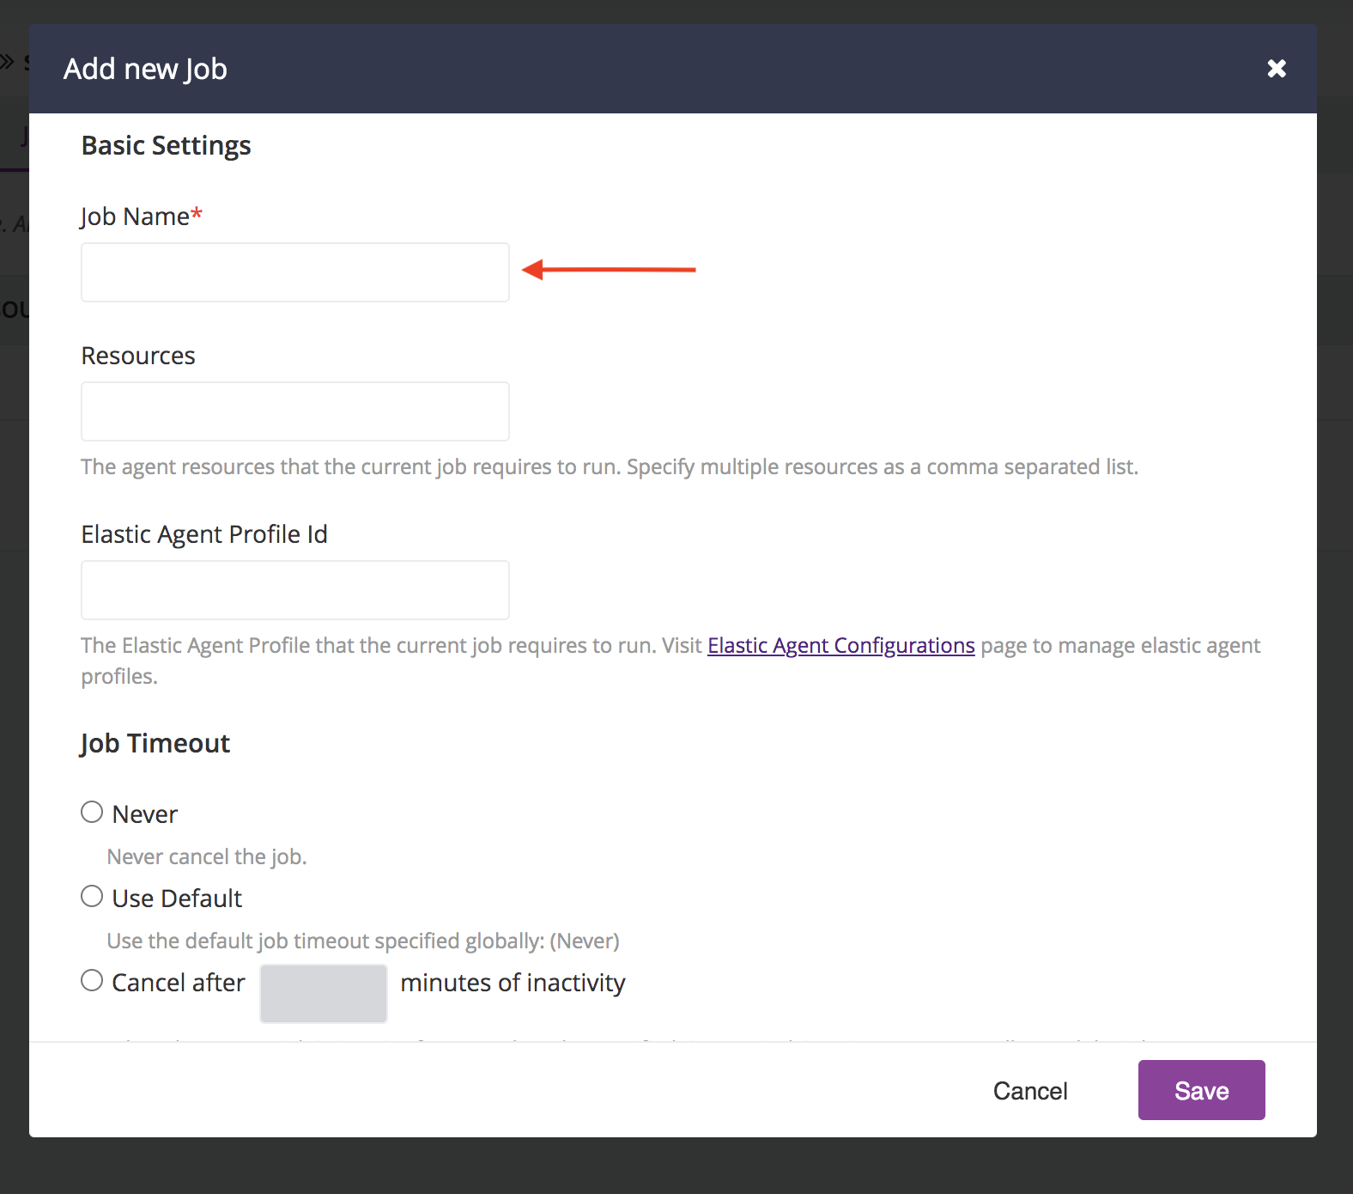Focus the Job Name text field
The width and height of the screenshot is (1353, 1194).
point(295,272)
